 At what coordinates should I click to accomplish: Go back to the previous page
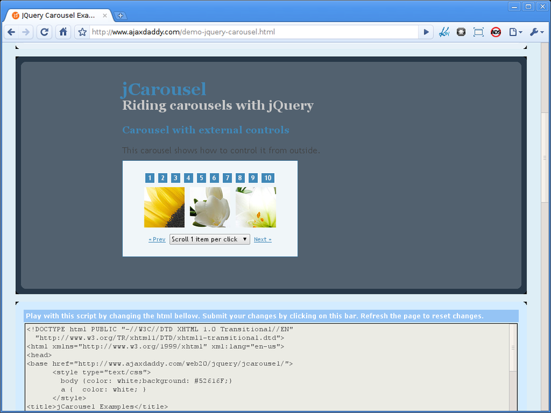(11, 32)
